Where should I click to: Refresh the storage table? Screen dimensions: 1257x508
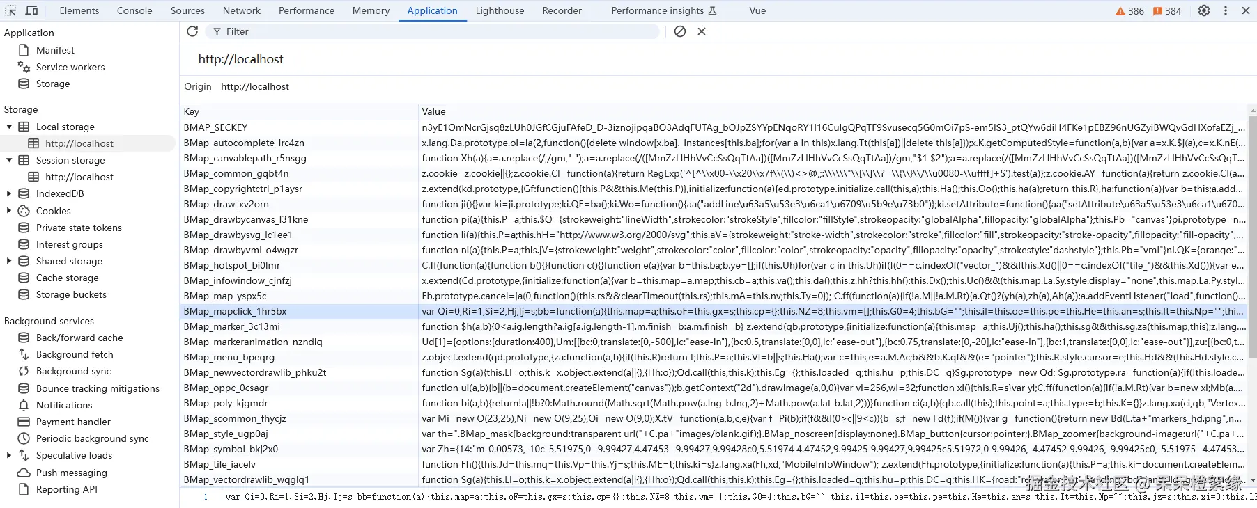tap(192, 31)
